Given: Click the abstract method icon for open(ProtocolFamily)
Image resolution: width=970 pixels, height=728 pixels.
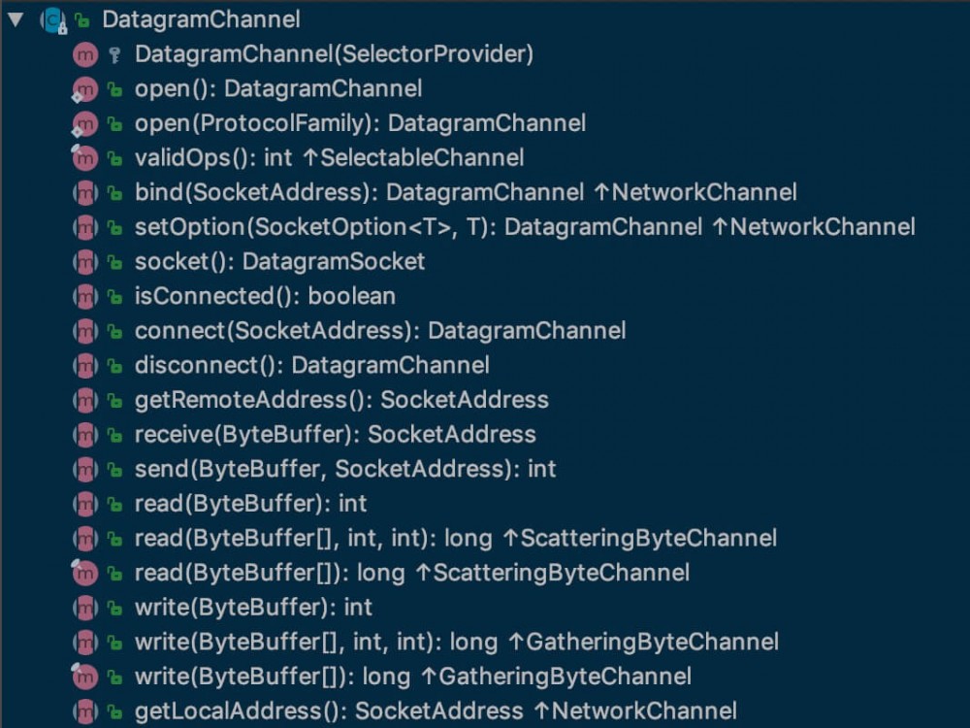Looking at the screenshot, I should 84,122.
